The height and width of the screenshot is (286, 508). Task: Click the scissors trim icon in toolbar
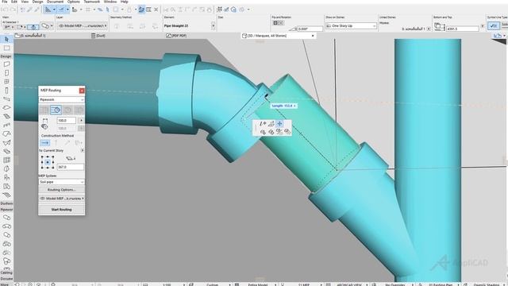[166, 10]
